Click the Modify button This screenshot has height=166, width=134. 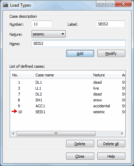(111, 53)
